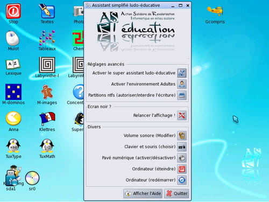Screen dimensions: 269x202
Task: Click the Clavier et souris chooser button
Action: 182,147
